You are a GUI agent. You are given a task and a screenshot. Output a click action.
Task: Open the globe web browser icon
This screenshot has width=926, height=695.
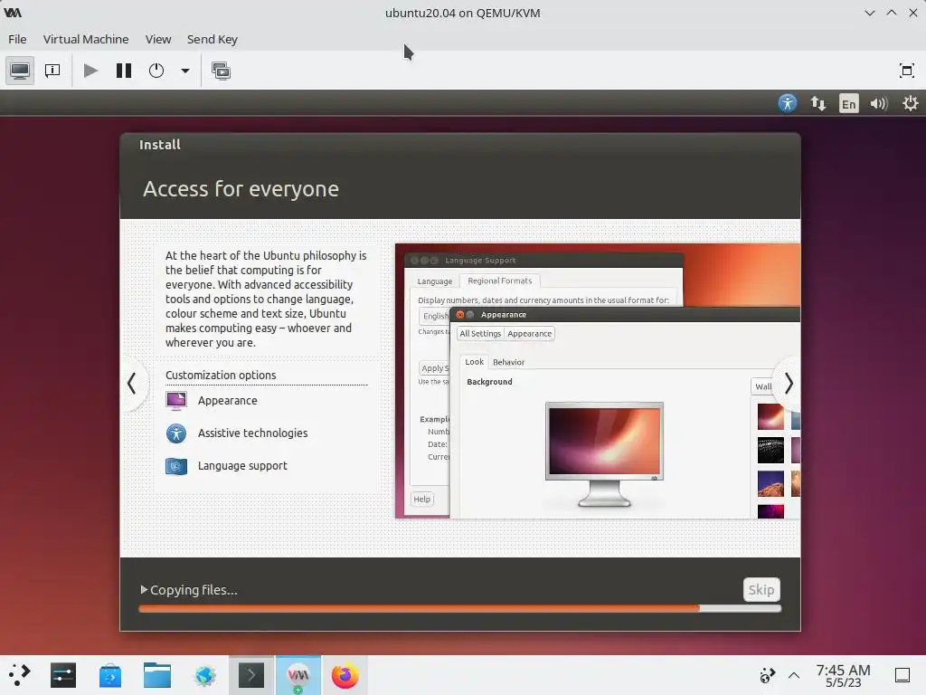tap(204, 675)
